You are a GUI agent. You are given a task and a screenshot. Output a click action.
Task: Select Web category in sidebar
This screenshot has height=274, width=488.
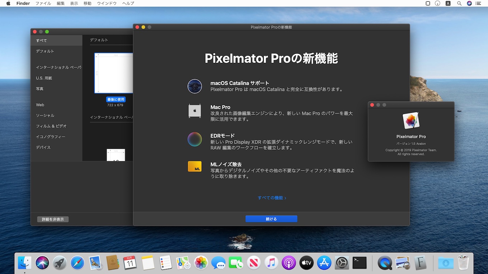(57, 105)
